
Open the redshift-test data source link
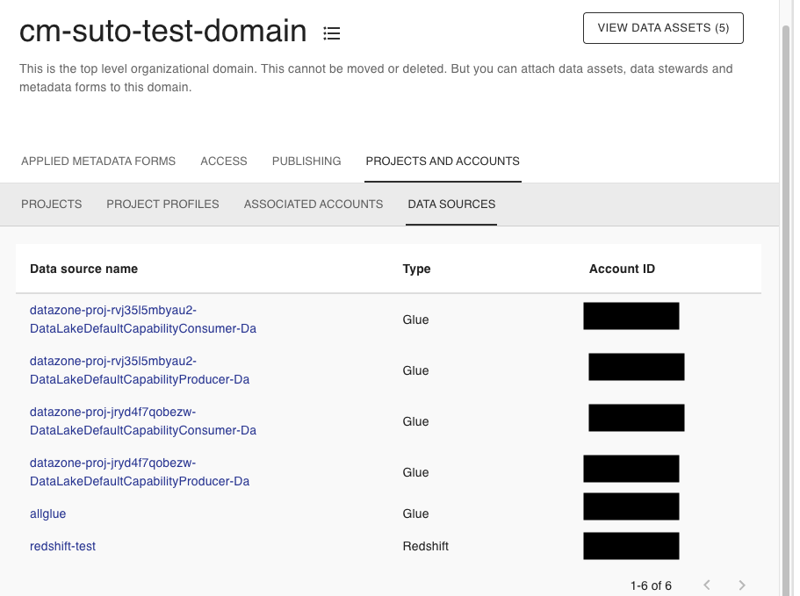(63, 546)
